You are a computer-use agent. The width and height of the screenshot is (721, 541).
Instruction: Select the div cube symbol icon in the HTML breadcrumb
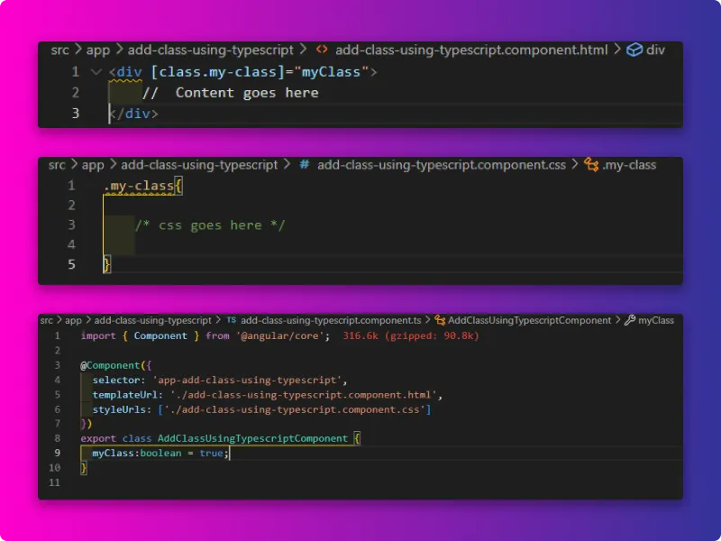click(635, 50)
